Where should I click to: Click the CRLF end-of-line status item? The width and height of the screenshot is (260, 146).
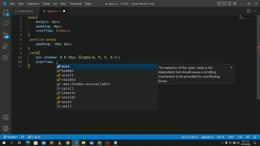pos(231,137)
